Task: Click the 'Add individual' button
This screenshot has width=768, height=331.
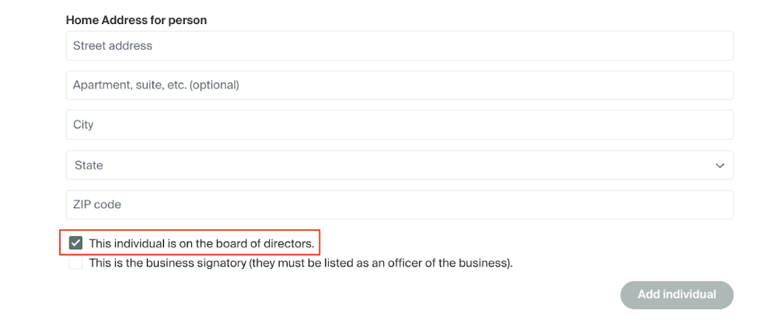Action: pyautogui.click(x=676, y=295)
